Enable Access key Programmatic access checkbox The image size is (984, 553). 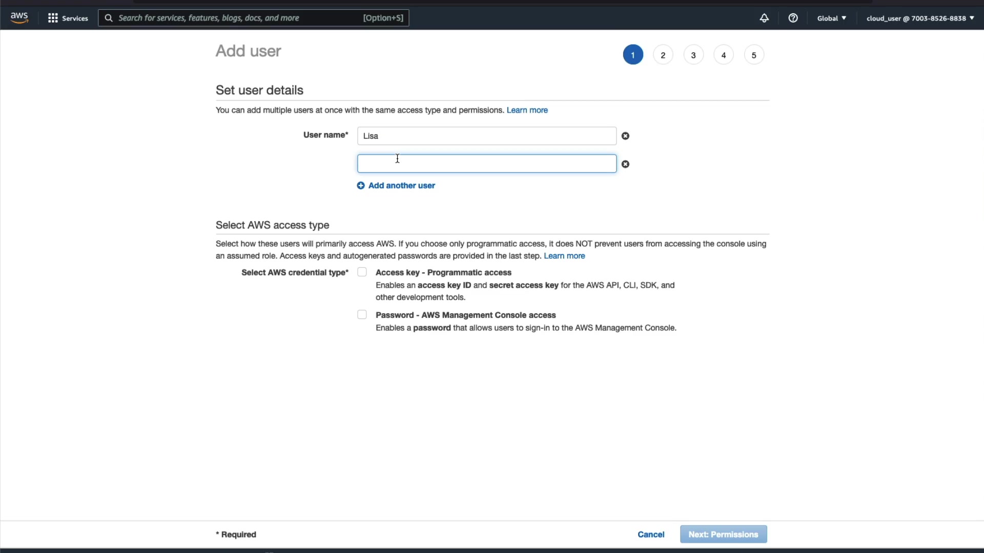[x=362, y=272]
